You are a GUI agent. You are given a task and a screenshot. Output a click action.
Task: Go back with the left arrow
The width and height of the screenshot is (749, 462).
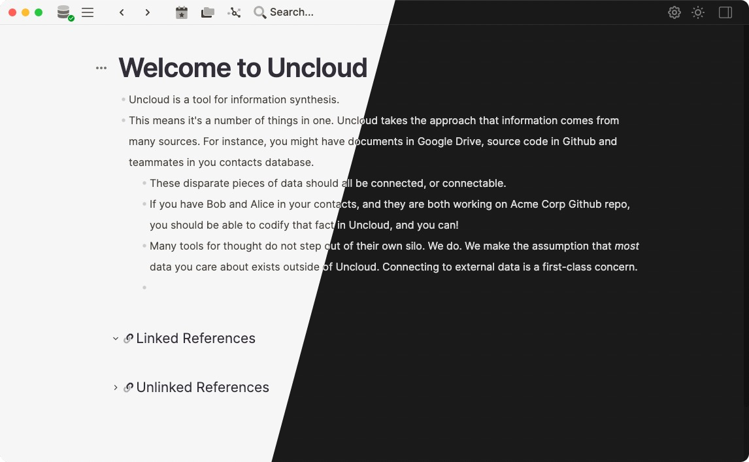click(122, 12)
